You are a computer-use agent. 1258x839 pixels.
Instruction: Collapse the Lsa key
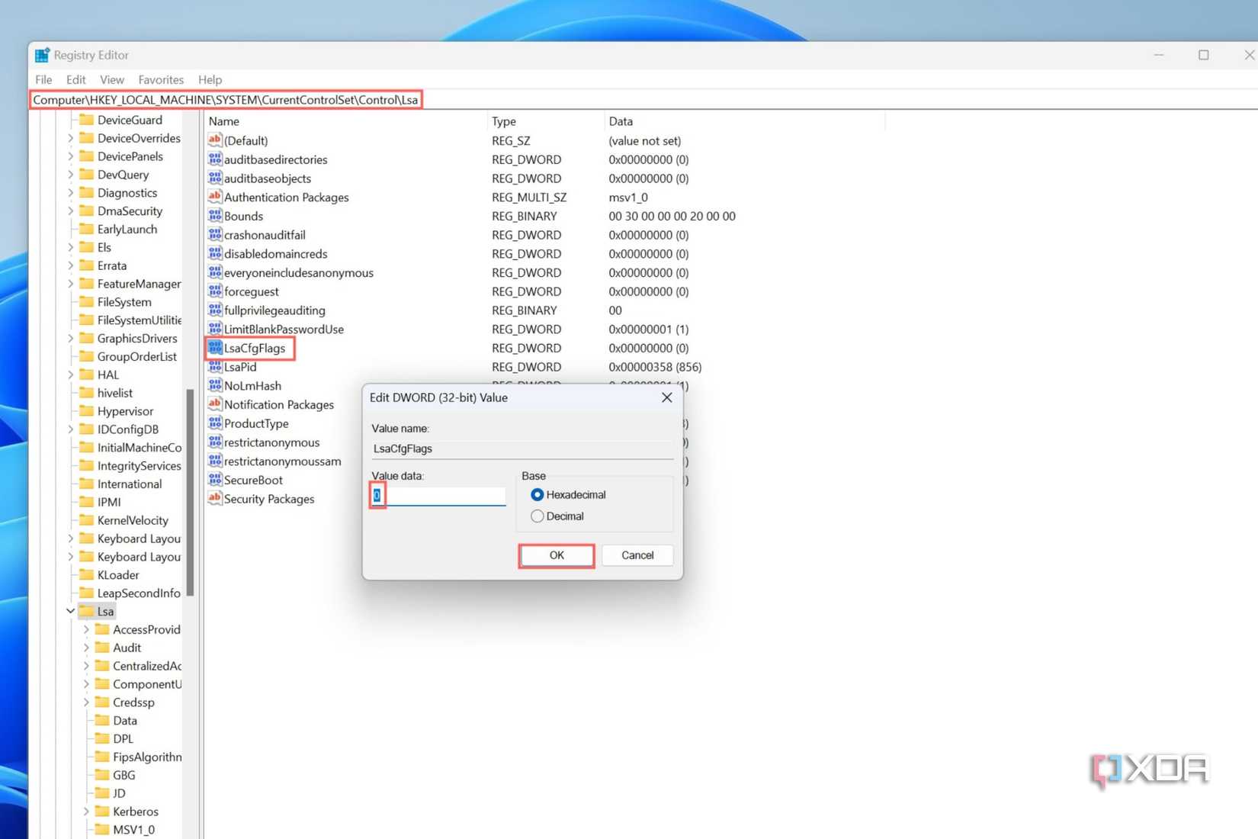69,610
